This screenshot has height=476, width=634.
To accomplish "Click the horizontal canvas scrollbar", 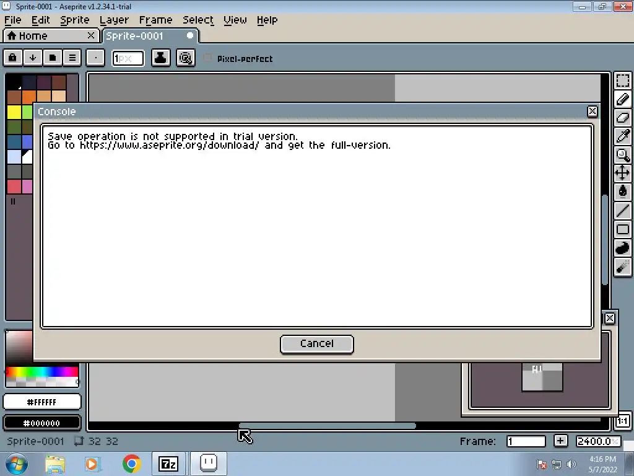I will point(328,425).
